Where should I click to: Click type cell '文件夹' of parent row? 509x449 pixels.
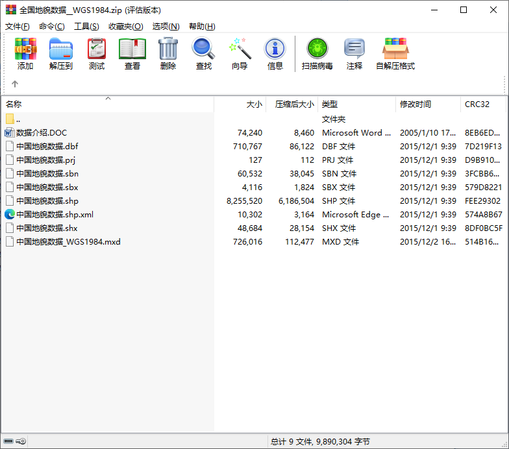(x=334, y=119)
